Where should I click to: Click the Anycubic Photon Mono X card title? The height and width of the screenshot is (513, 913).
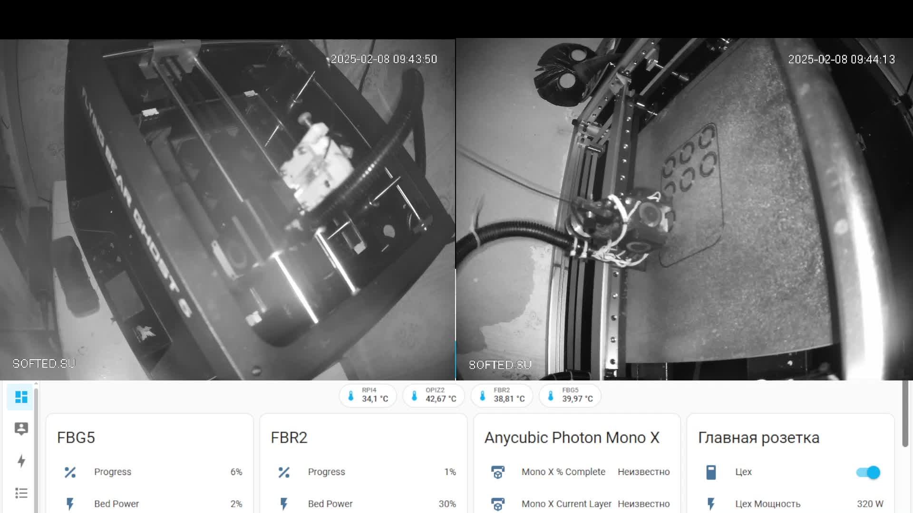pyautogui.click(x=572, y=437)
